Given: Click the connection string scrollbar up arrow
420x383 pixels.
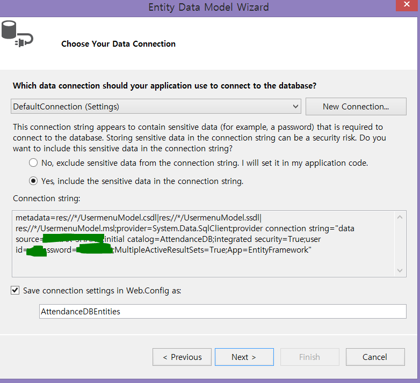Looking at the screenshot, I should 401,218.
